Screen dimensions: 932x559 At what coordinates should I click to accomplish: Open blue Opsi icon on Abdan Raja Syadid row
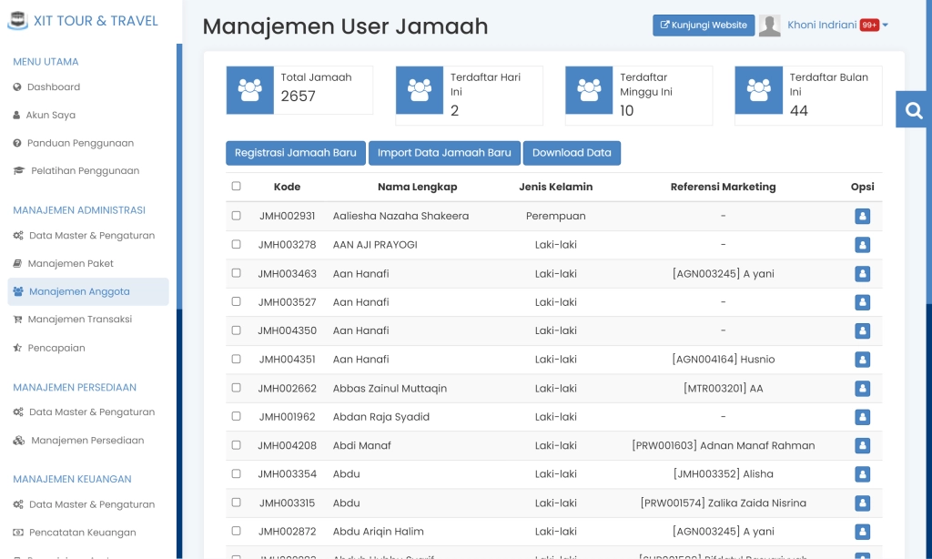[x=862, y=417]
